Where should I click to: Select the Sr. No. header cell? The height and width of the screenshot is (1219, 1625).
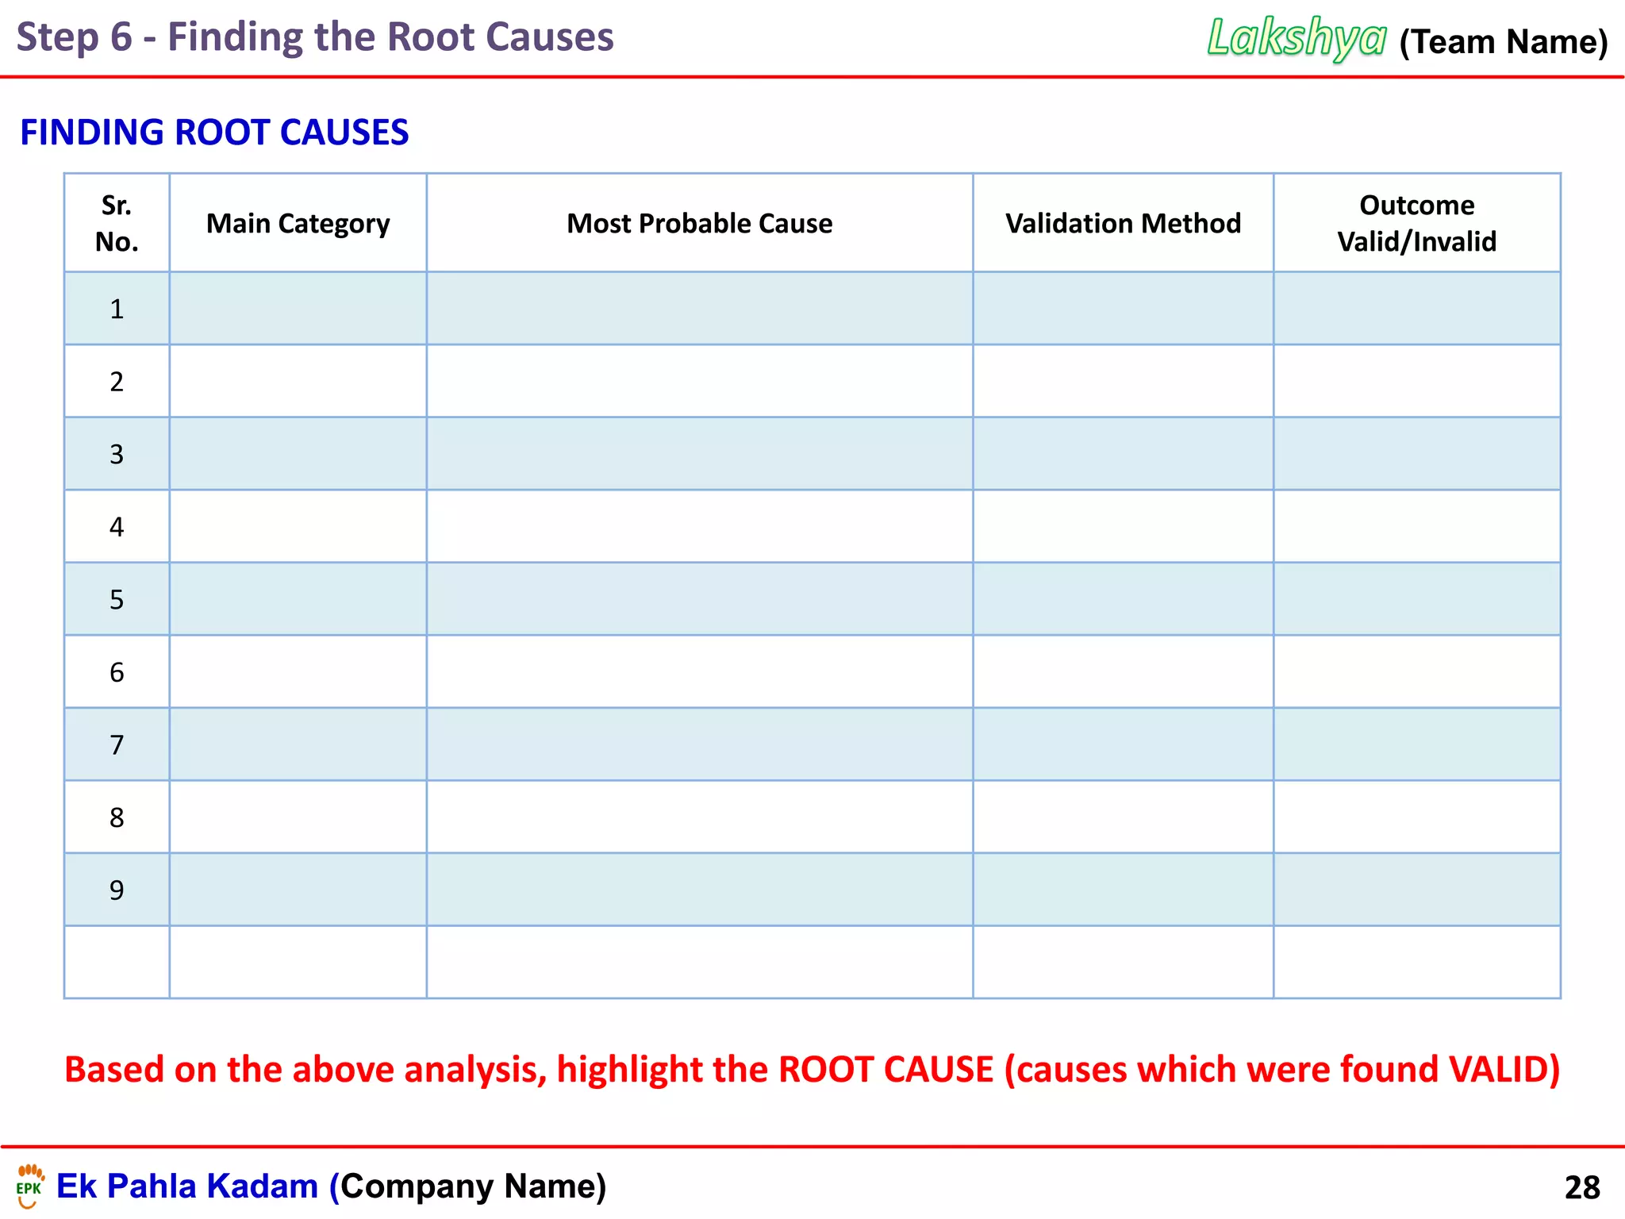pos(117,223)
